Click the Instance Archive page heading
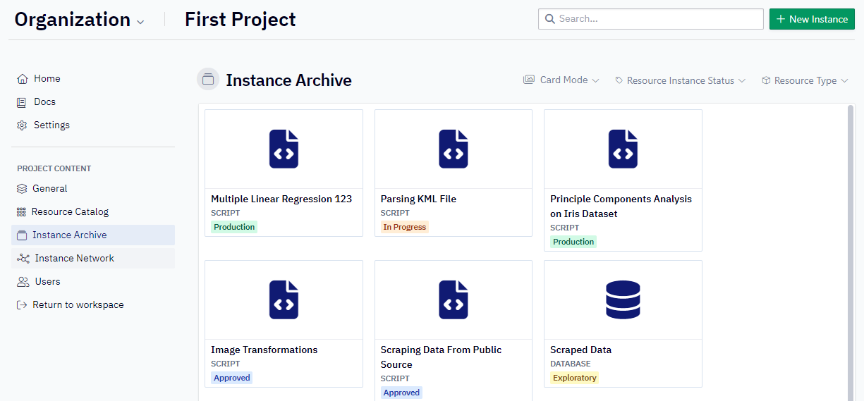 (288, 80)
